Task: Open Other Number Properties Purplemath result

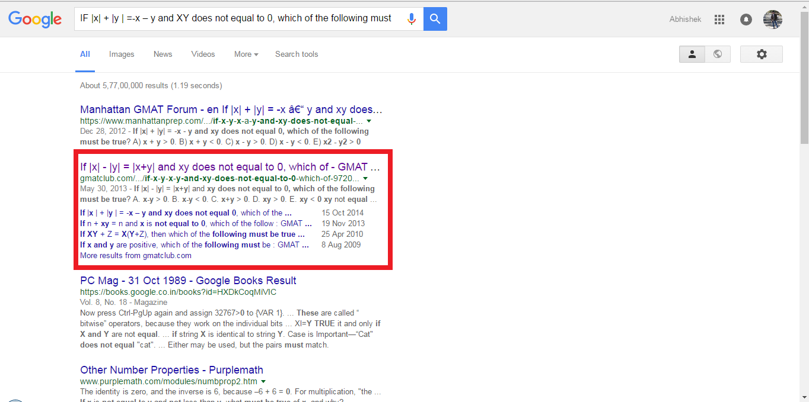Action: (171, 370)
